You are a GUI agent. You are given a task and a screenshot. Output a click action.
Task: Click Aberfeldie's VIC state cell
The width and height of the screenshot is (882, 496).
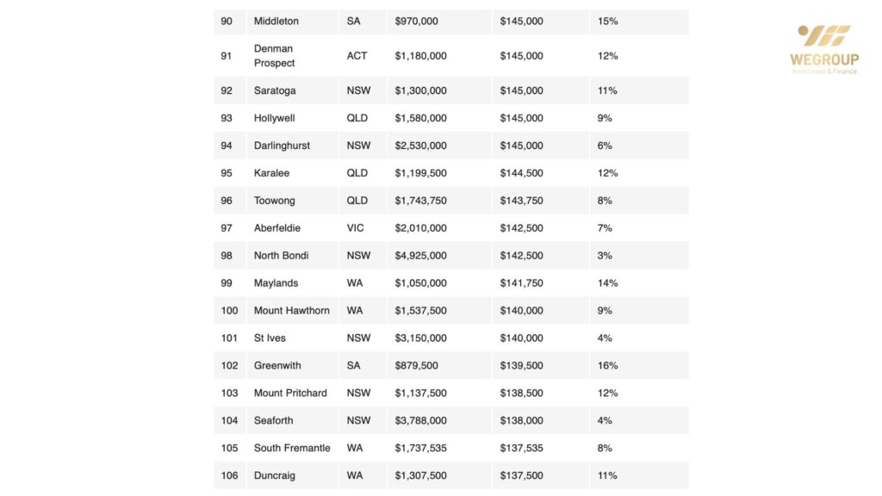357,228
